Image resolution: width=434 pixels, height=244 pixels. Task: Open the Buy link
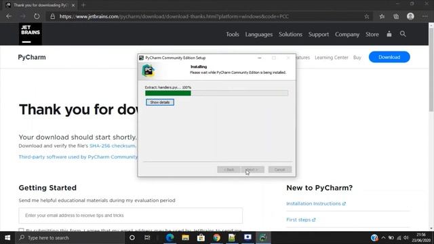tap(357, 58)
